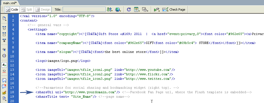Screen dimensions: 264x103
Task: Click the <settings> tag
Action: click(38, 29)
